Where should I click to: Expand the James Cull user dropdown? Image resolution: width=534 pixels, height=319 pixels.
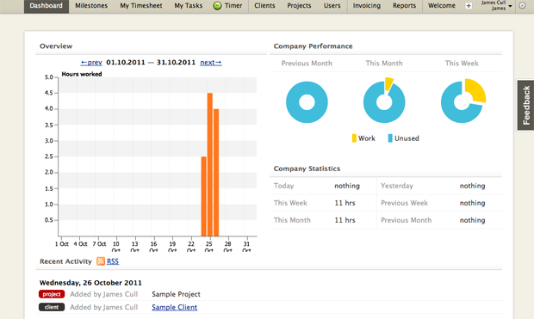tap(497, 5)
